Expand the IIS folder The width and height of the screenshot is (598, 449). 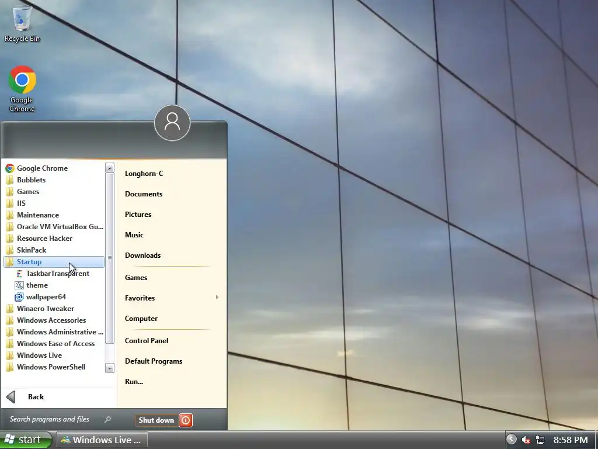54,203
